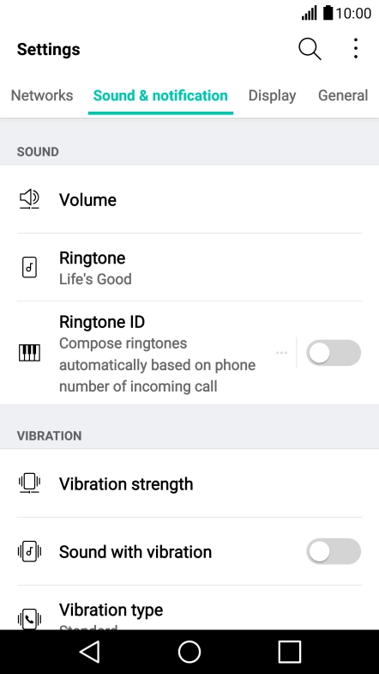Open the three-dot overflow menu
379x674 pixels.
tap(355, 48)
